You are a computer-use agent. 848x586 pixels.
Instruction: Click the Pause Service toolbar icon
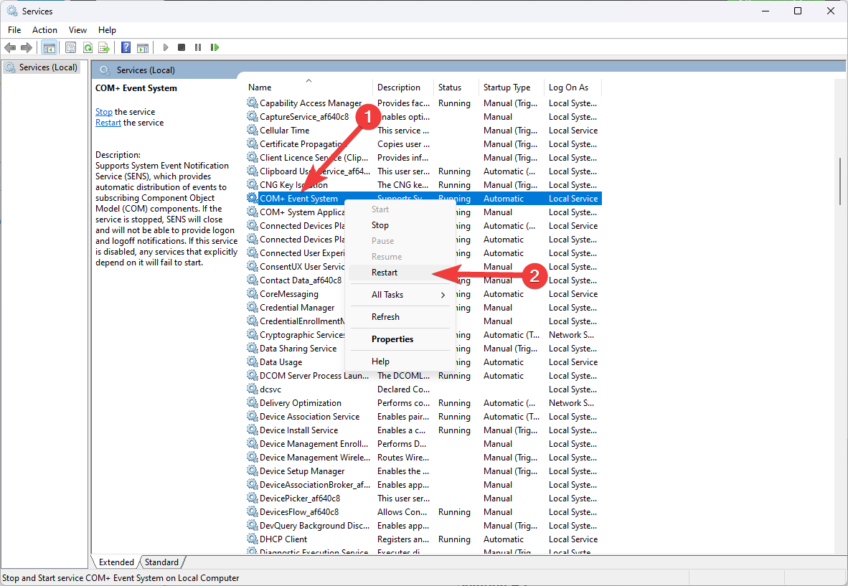tap(198, 47)
